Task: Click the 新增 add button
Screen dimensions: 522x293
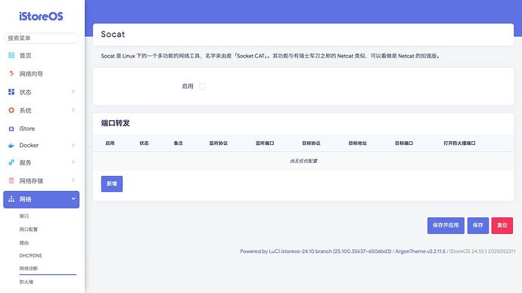Action: point(112,184)
